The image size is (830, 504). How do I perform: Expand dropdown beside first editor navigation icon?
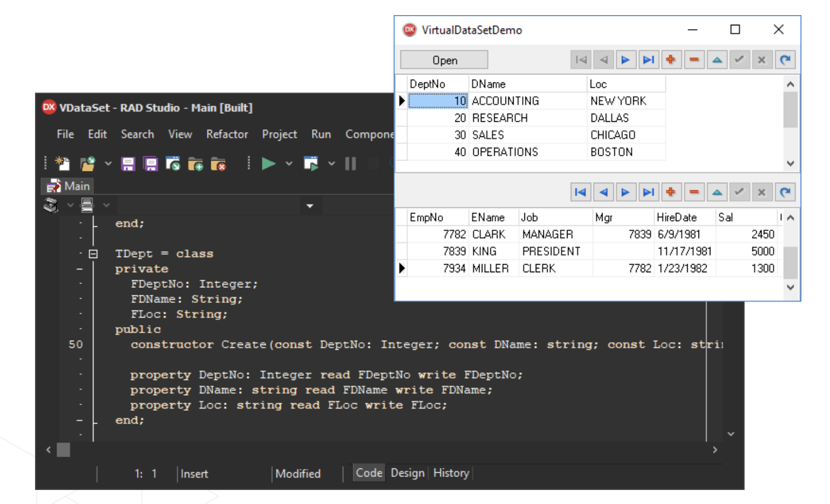(x=70, y=205)
